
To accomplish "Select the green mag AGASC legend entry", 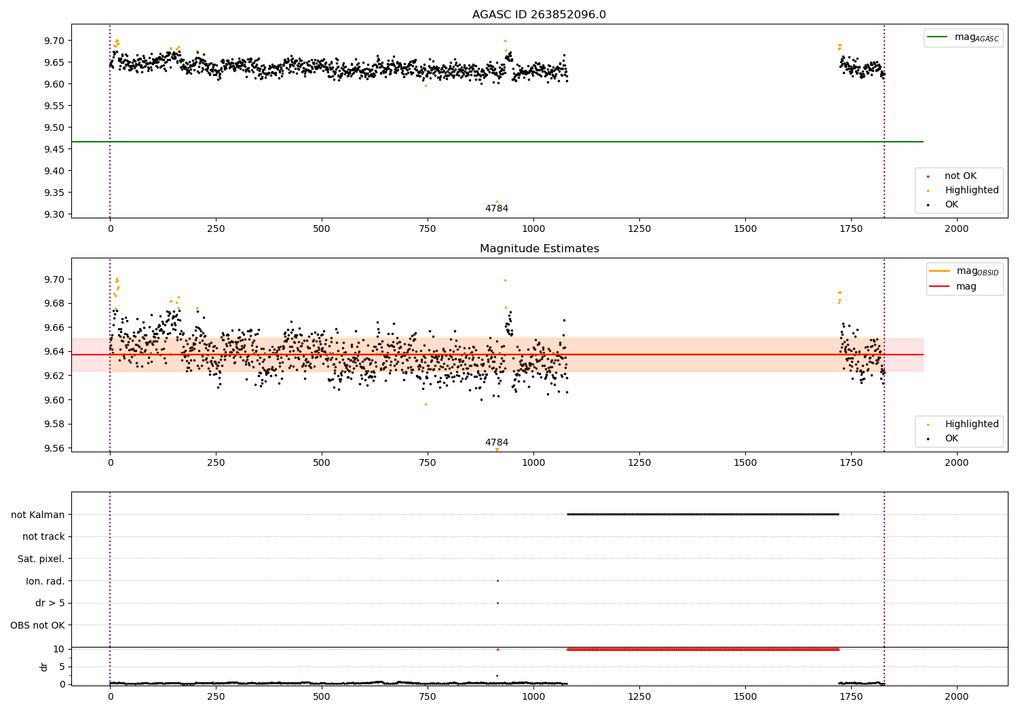I will tap(963, 37).
